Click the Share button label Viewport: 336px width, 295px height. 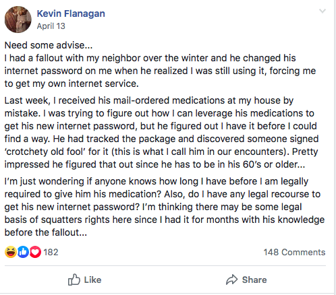(254, 280)
